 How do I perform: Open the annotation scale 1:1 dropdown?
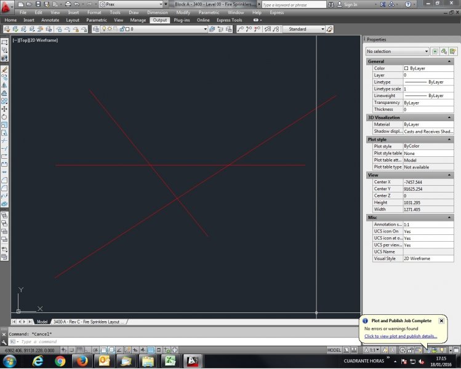[x=372, y=350]
